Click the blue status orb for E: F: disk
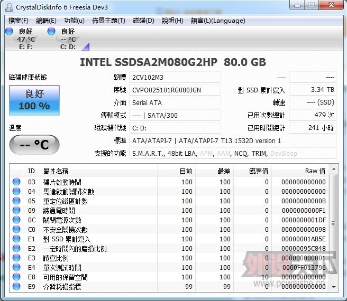The height and width of the screenshot is (301, 347). tap(9, 31)
